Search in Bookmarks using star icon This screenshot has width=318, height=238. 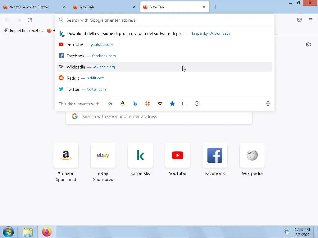click(172, 104)
